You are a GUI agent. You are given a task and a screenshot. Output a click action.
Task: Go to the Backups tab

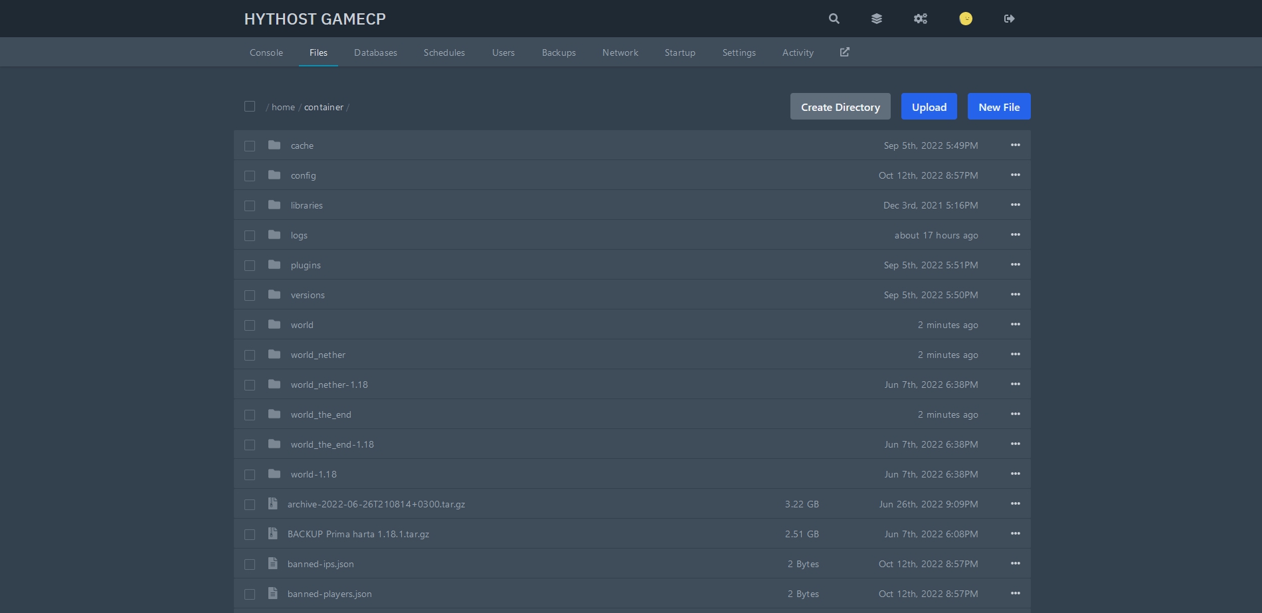[x=559, y=52]
